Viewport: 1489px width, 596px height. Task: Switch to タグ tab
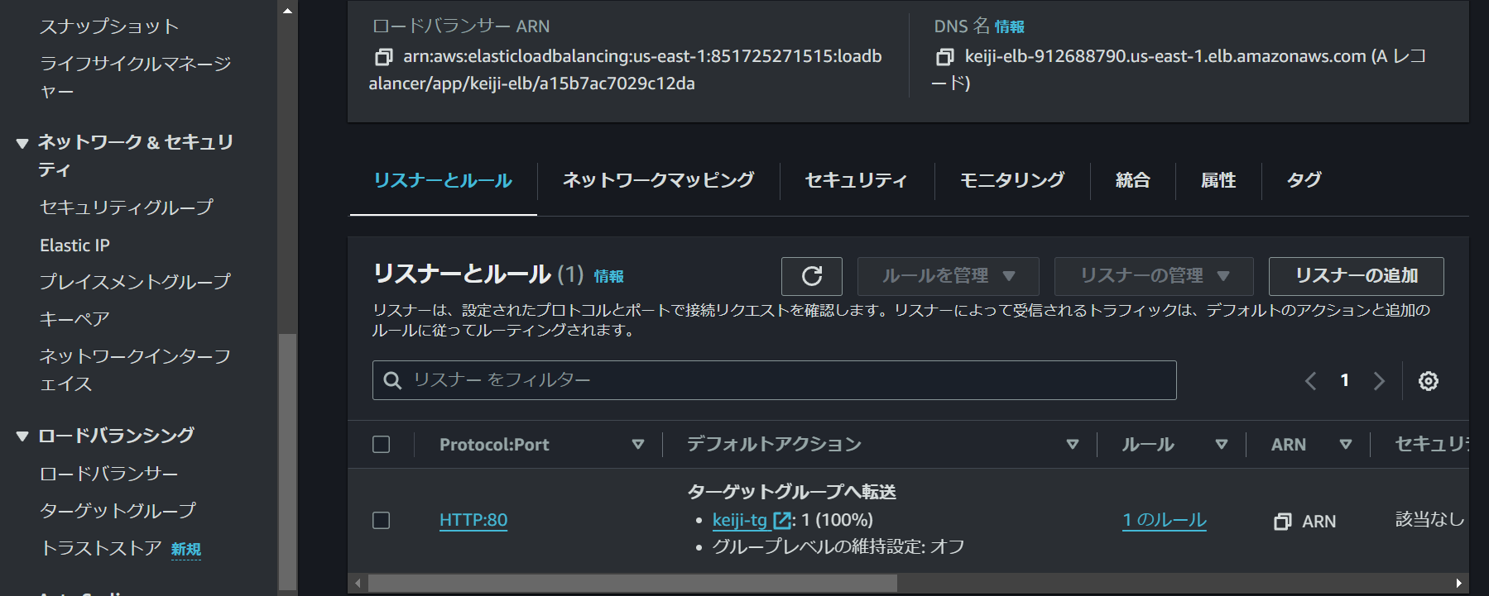tap(1304, 180)
